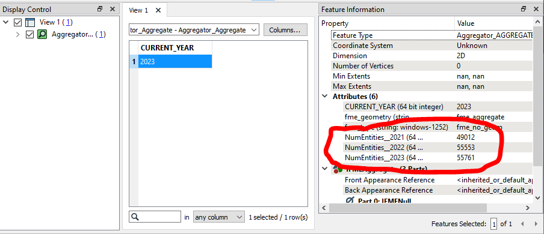Click the value 49012
The image size is (544, 234).
[466, 137]
